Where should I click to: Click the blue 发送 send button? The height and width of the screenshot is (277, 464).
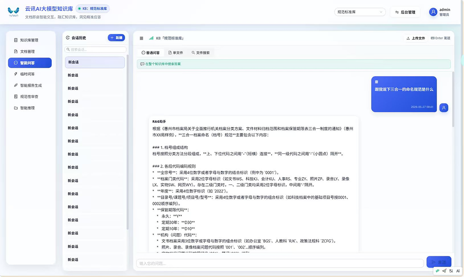[439, 262]
